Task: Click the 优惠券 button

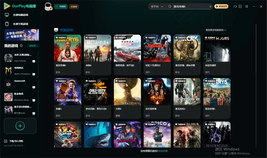Action: pyautogui.click(x=74, y=6)
